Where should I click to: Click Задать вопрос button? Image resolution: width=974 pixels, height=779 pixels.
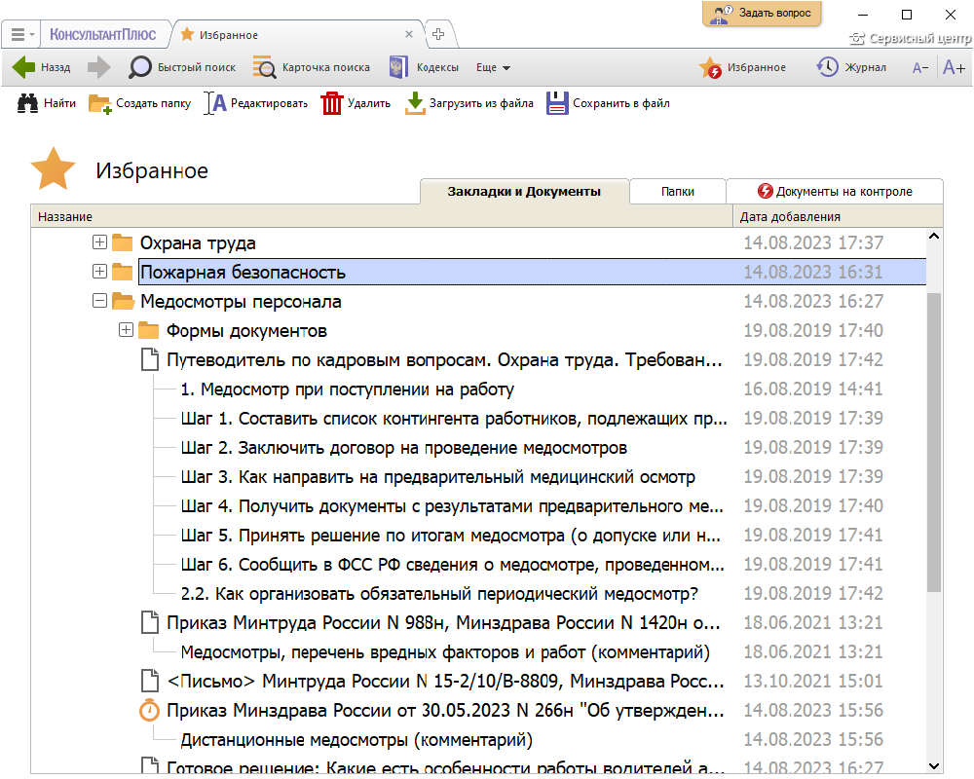[x=763, y=13]
